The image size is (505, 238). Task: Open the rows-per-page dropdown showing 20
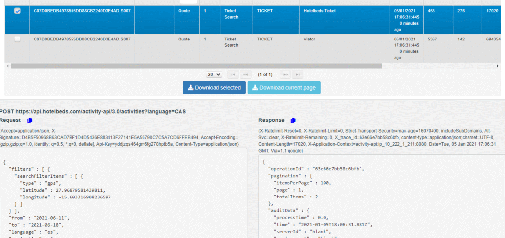pyautogui.click(x=214, y=74)
